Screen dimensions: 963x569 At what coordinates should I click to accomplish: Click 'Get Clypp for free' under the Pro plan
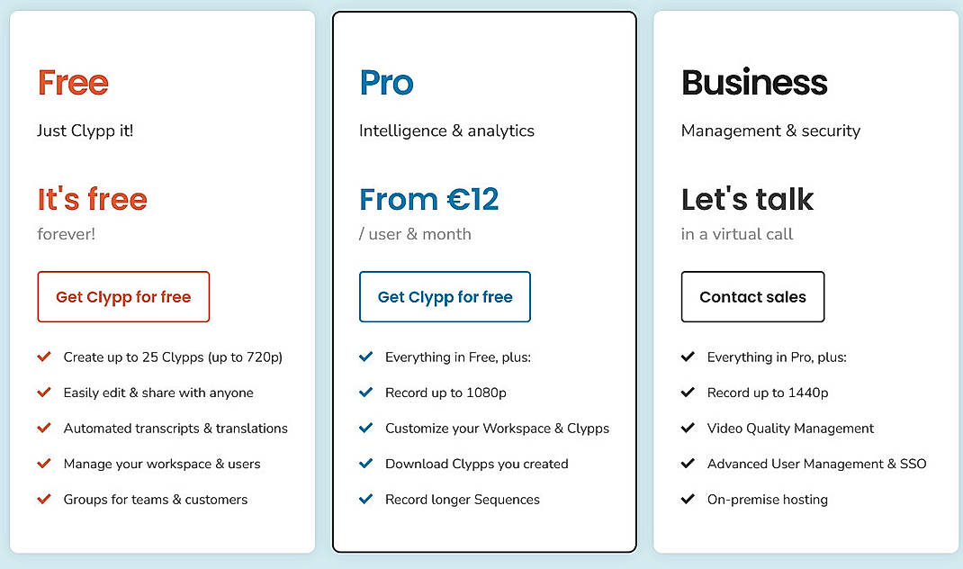pos(445,296)
